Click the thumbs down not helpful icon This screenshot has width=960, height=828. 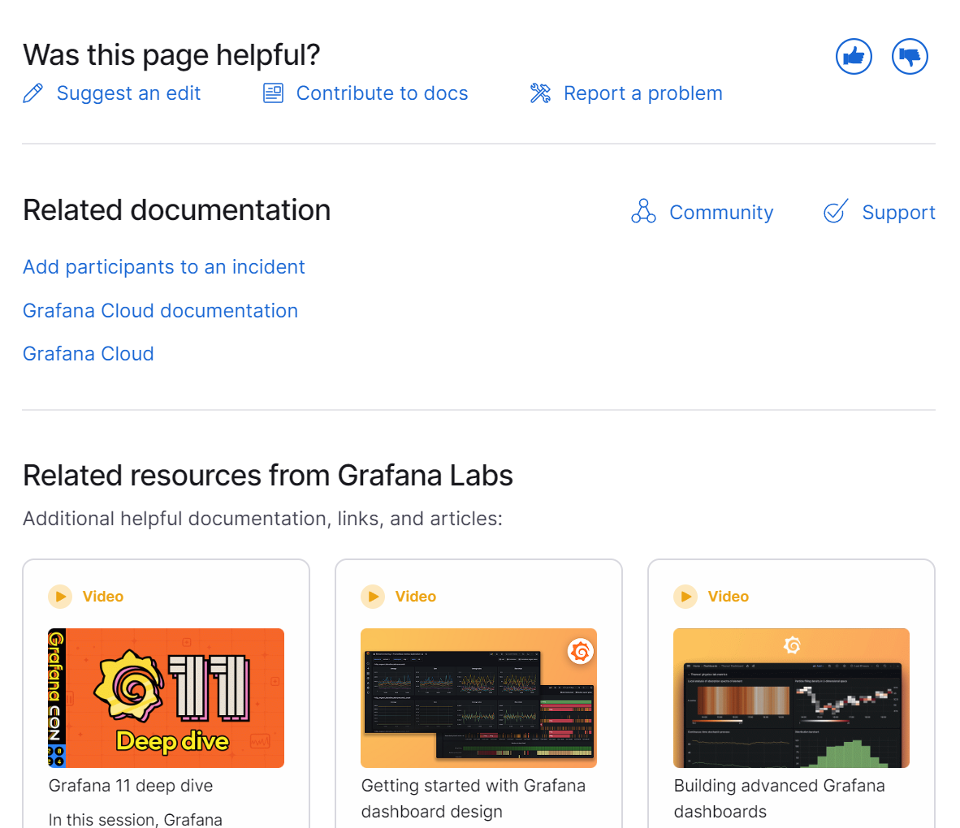(910, 56)
